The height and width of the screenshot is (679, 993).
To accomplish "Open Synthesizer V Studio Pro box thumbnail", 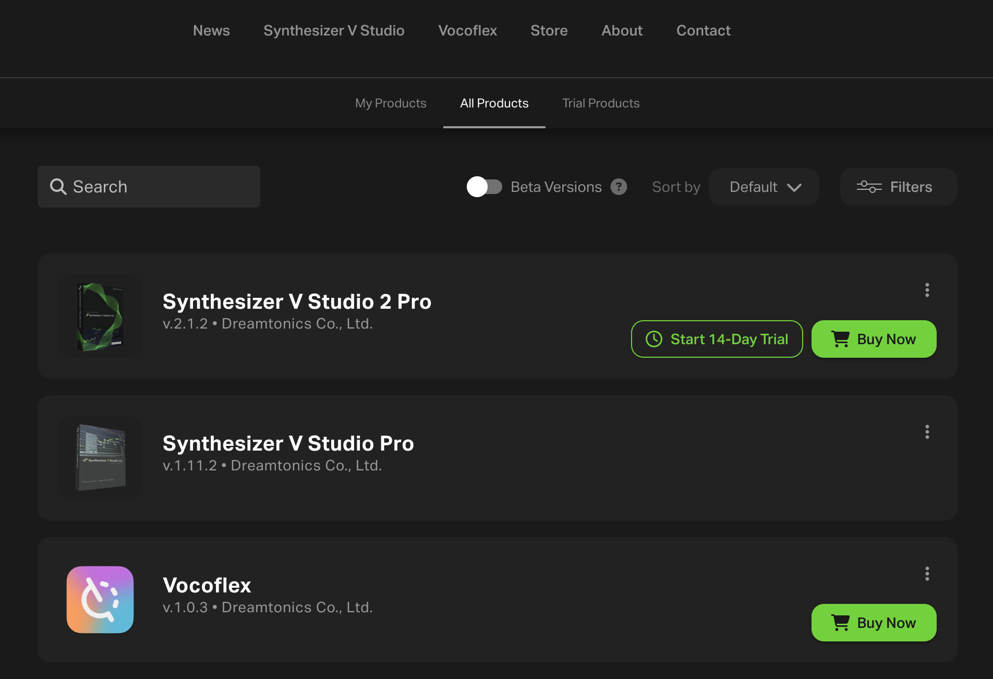I will (100, 458).
